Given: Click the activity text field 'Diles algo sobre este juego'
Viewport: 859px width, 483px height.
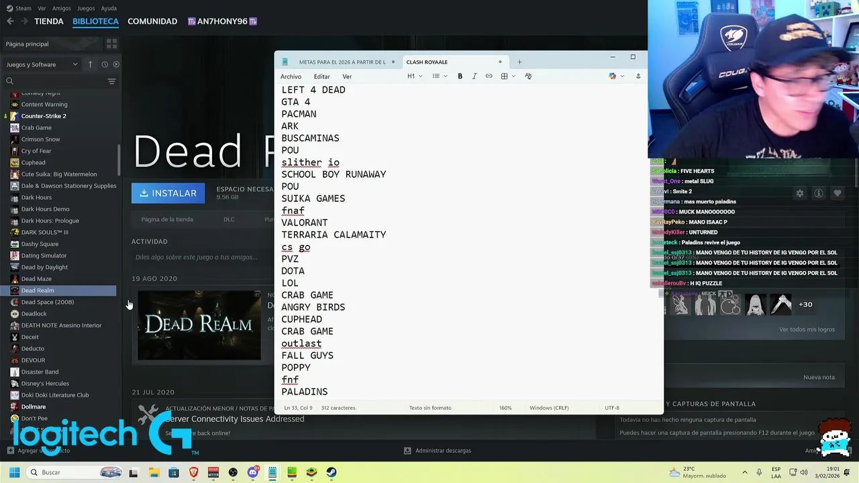Looking at the screenshot, I should pyautogui.click(x=197, y=257).
